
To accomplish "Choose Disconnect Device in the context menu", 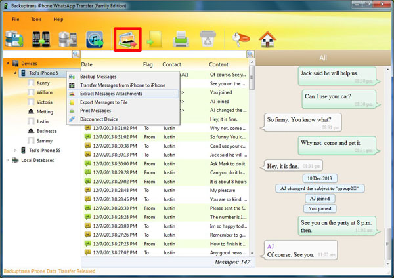I will coord(123,119).
